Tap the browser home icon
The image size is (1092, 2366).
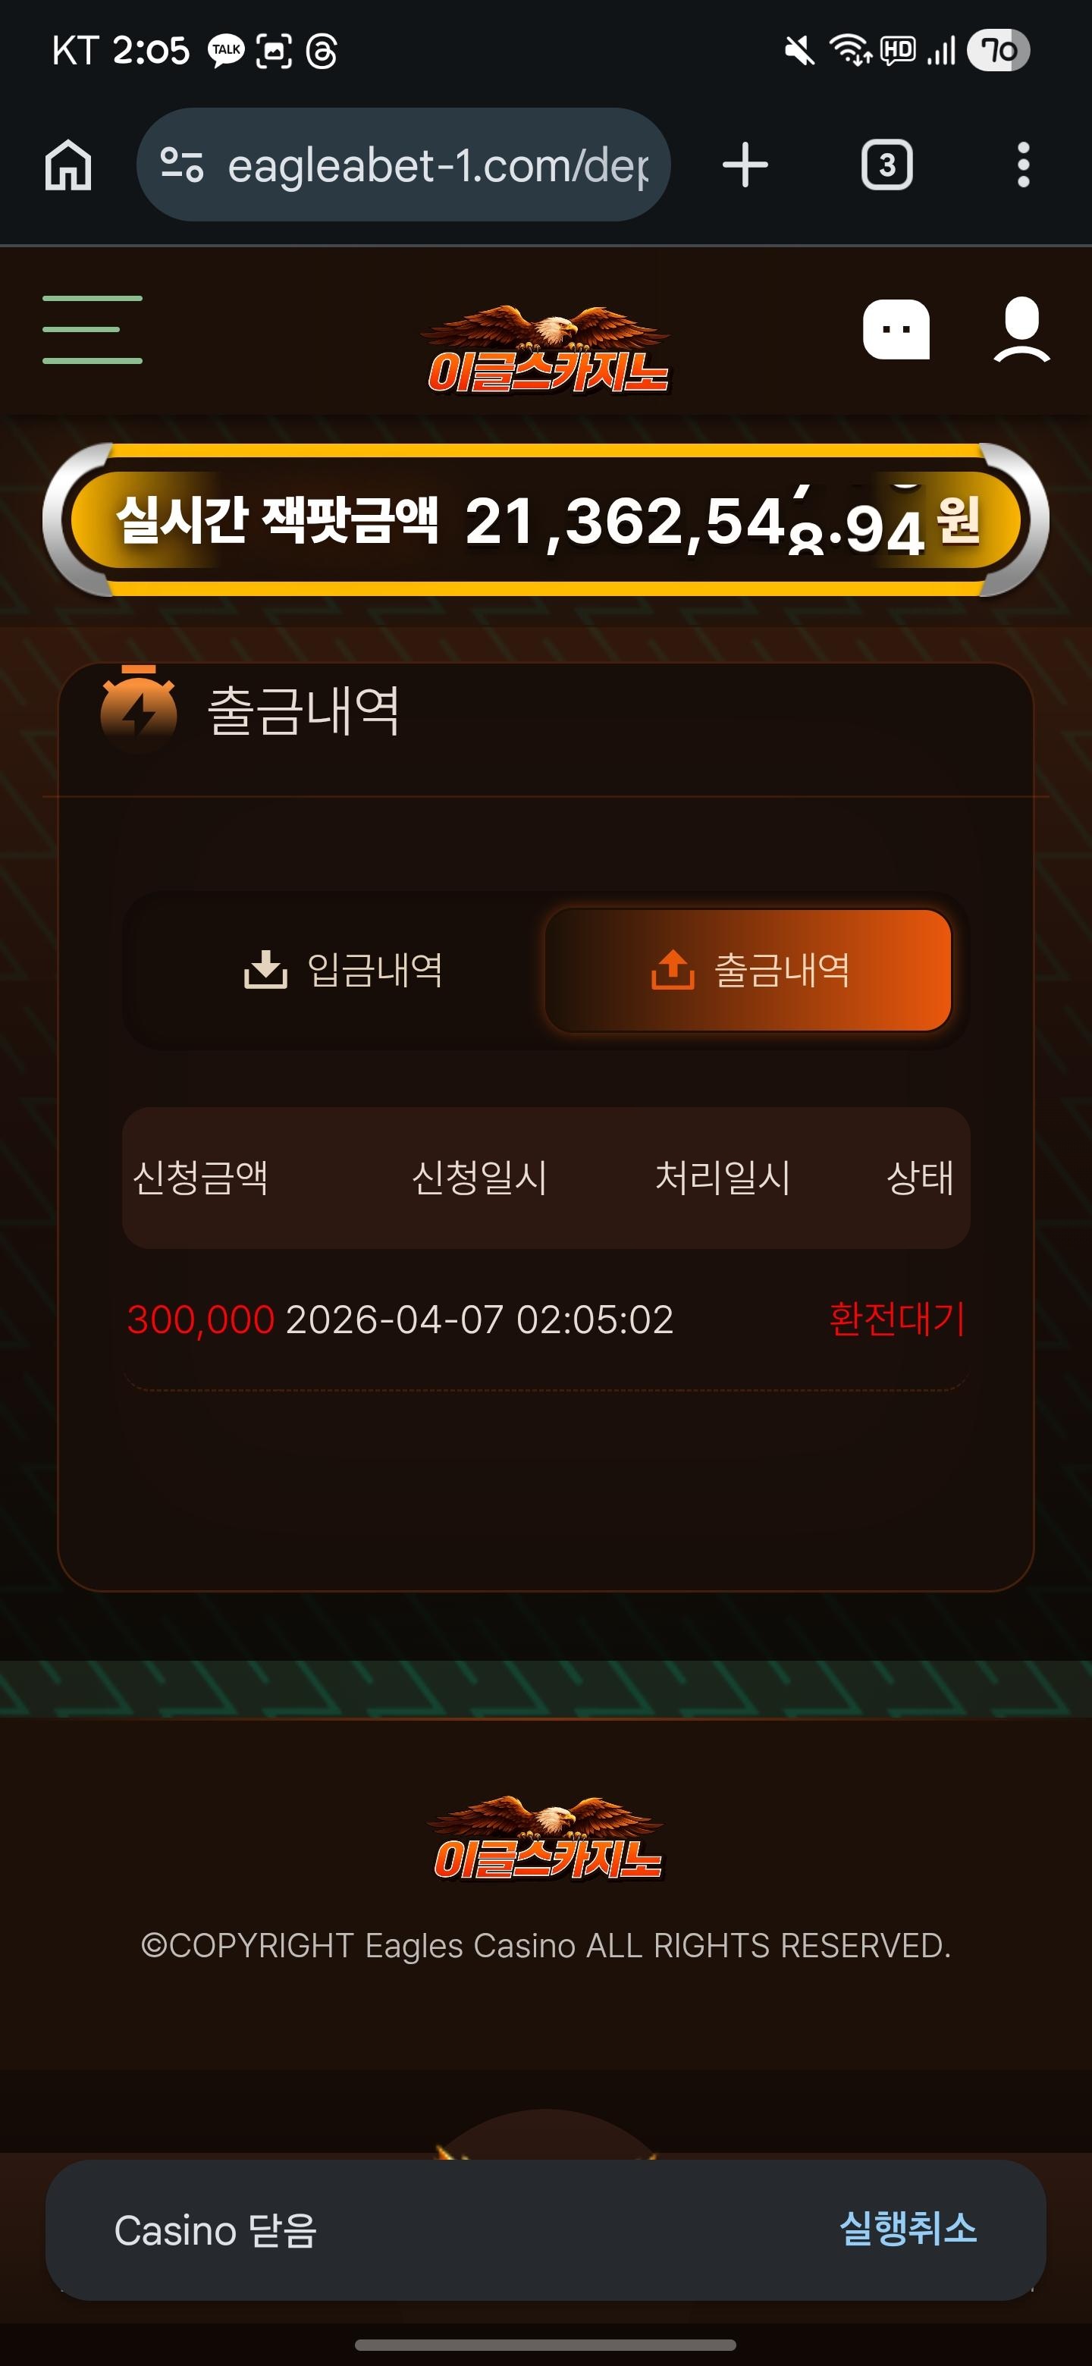tap(69, 165)
